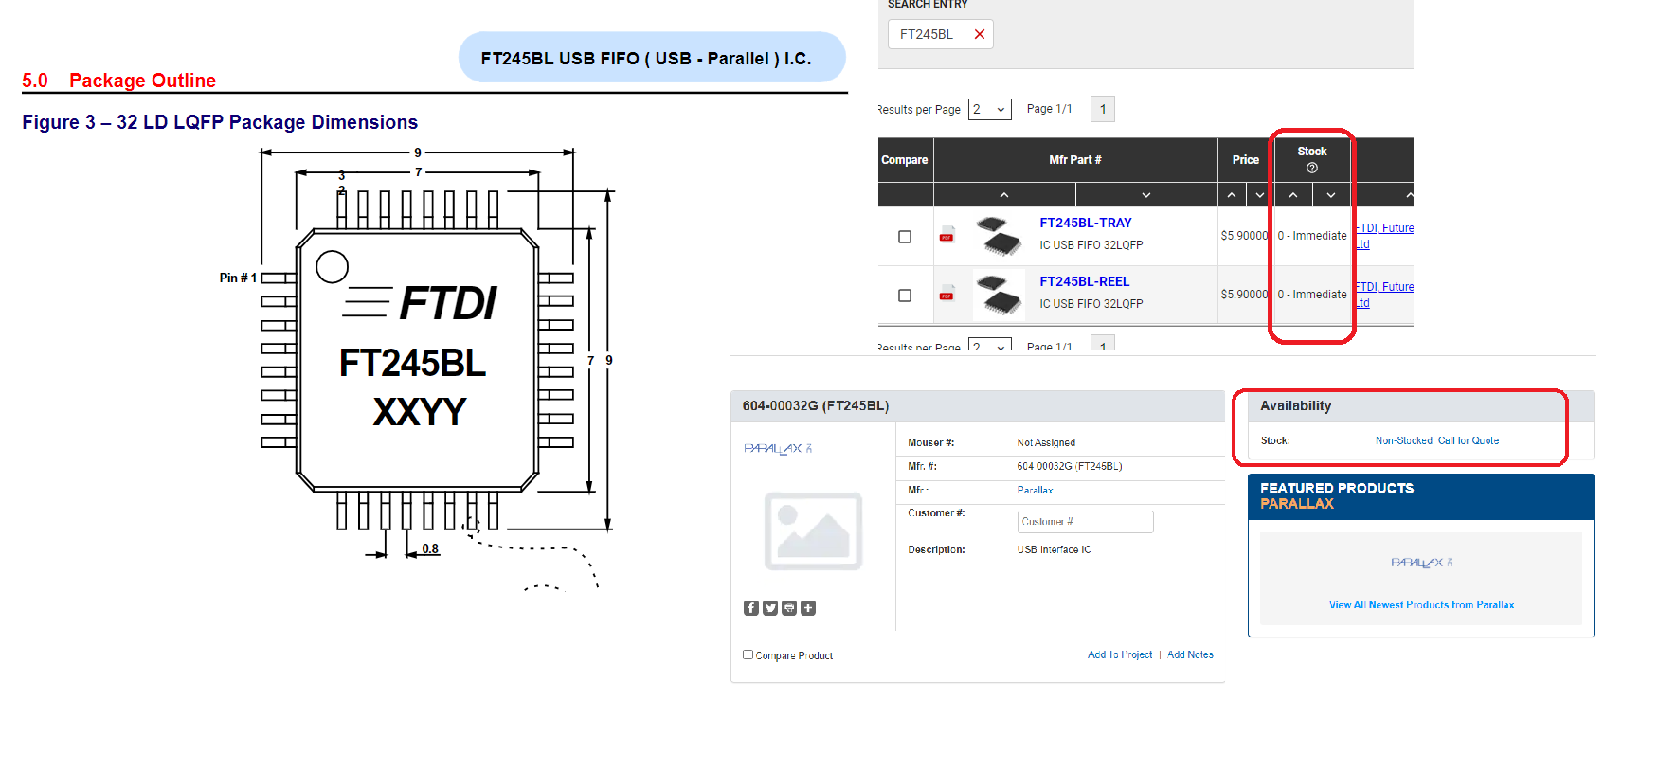Screen dimensions: 1677x771
Task: Open the top Results per Page dropdown
Action: click(x=990, y=109)
